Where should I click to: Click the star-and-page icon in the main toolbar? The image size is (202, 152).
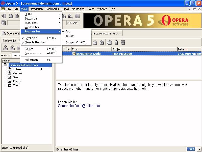pyautogui.click(x=4, y=16)
